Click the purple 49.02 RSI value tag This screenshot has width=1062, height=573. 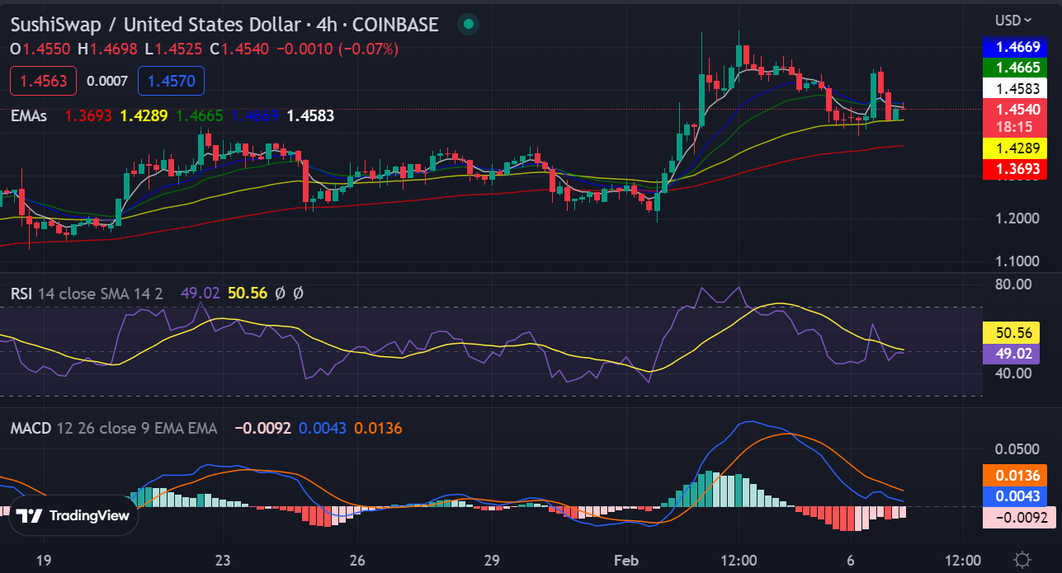tap(1015, 353)
